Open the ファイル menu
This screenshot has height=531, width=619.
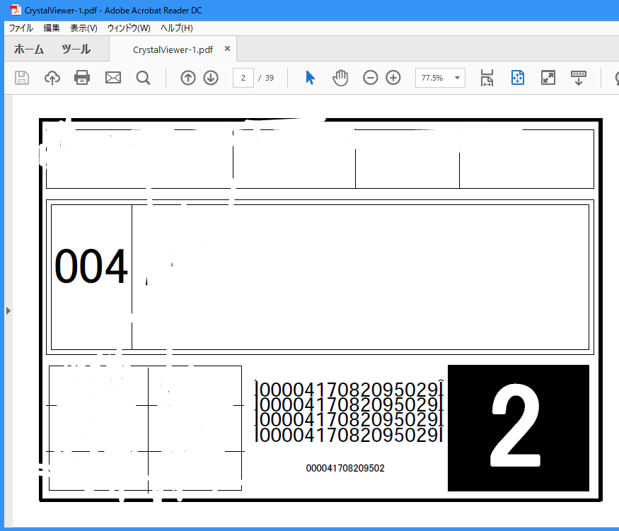[x=21, y=28]
